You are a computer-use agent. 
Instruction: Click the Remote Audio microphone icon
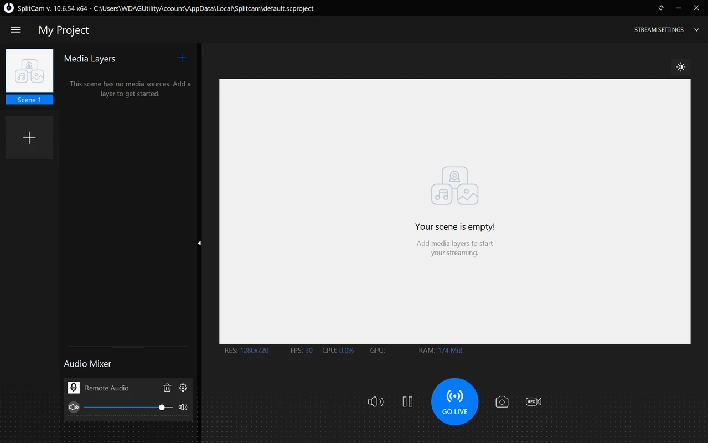tap(74, 388)
